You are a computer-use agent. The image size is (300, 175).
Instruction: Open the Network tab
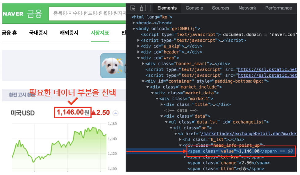pyautogui.click(x=247, y=8)
